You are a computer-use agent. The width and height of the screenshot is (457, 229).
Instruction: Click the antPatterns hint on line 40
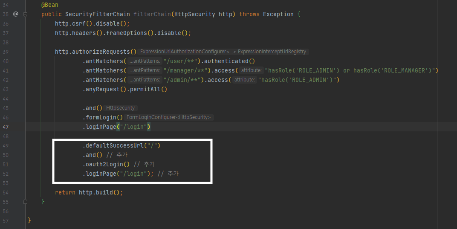(145, 61)
